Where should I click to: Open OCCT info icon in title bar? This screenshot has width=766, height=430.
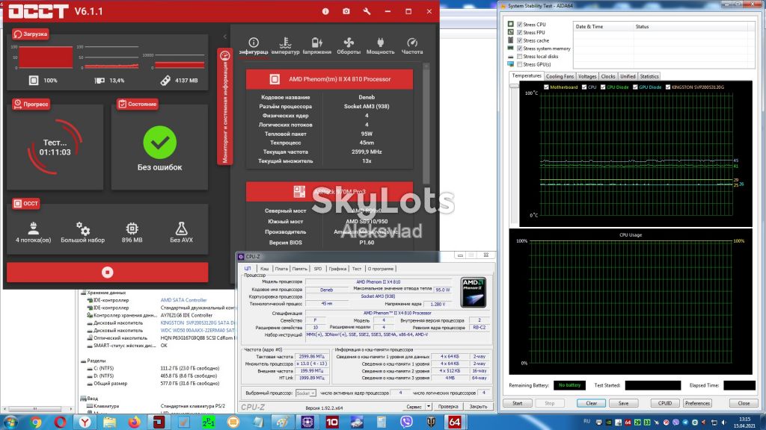(x=325, y=11)
